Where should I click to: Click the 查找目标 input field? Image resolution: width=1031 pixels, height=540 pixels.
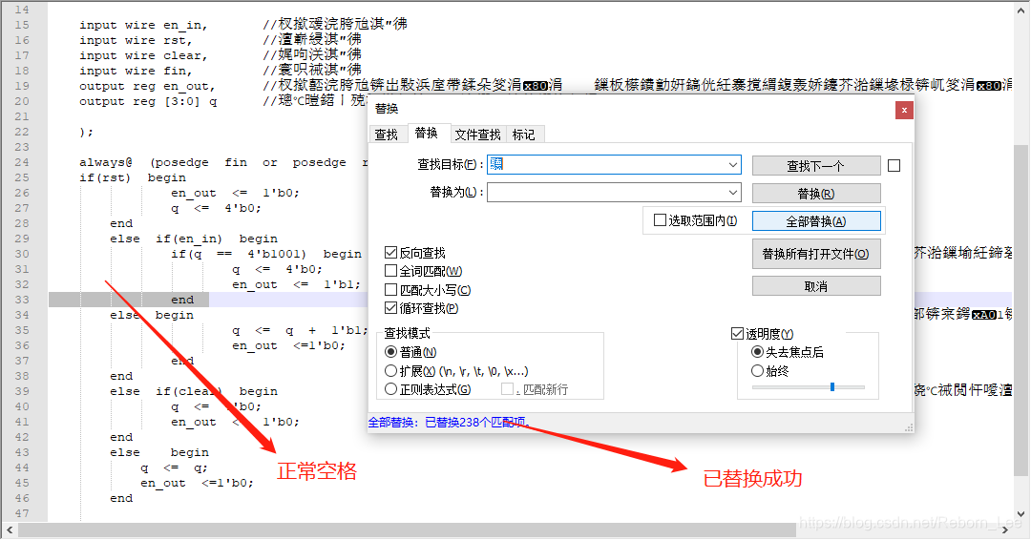click(x=614, y=165)
